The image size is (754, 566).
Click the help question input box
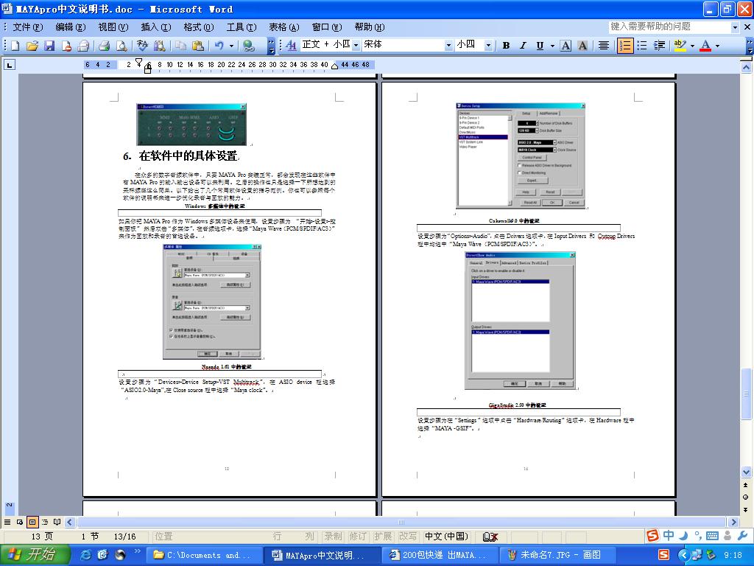[x=669, y=27]
